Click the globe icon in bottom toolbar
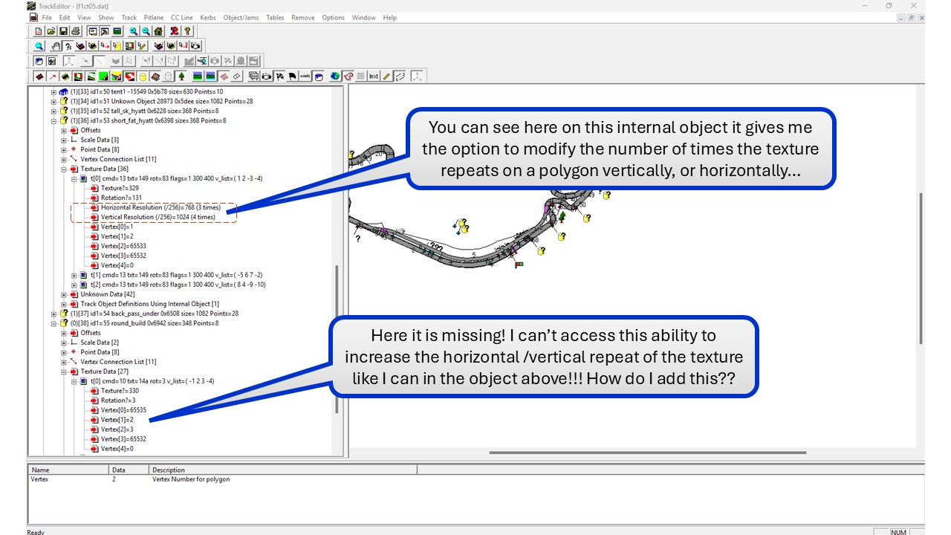 tap(335, 76)
